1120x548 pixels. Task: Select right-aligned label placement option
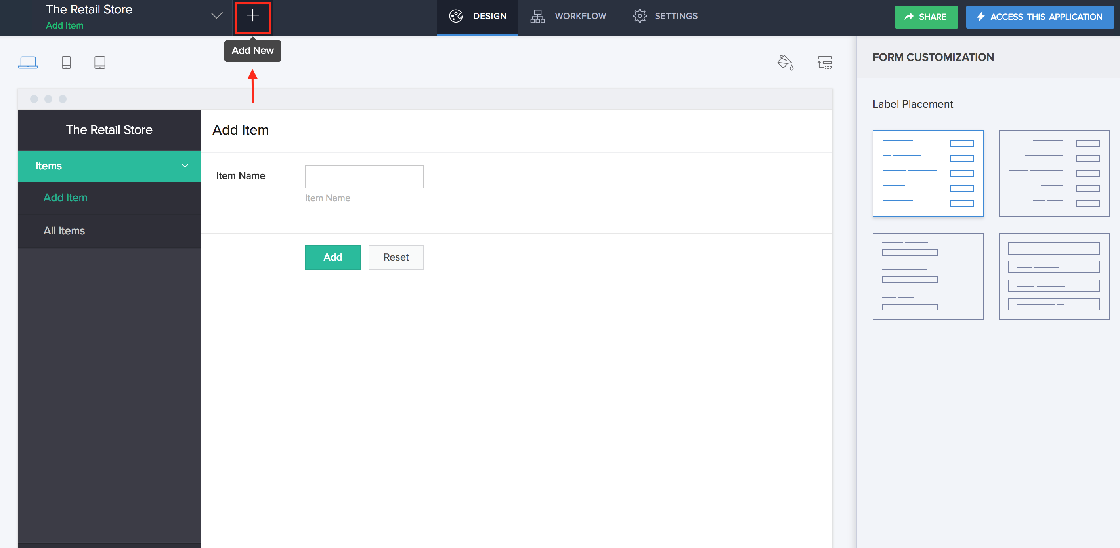pyautogui.click(x=1053, y=173)
